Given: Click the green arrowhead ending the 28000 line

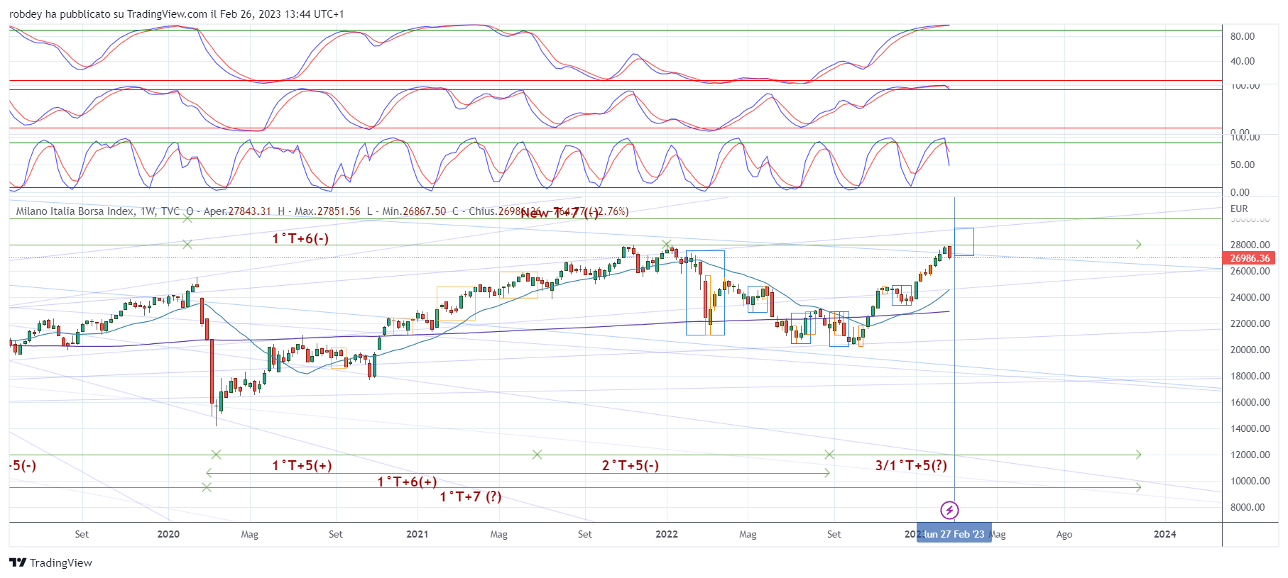Looking at the screenshot, I should pos(1138,245).
